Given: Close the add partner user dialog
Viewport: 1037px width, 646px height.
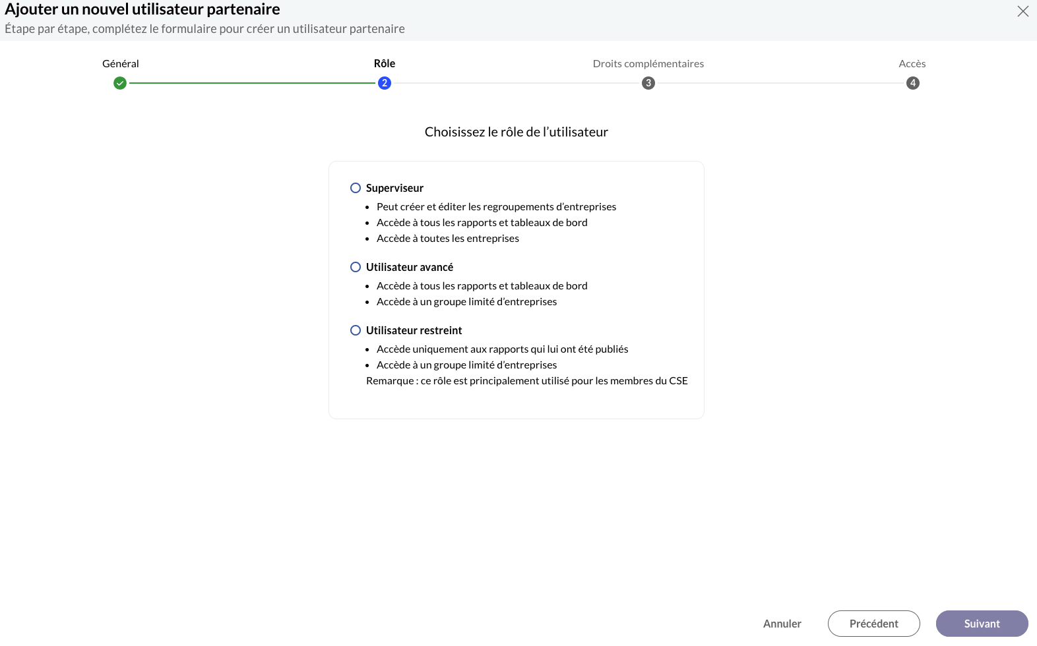Looking at the screenshot, I should pos(1022,11).
